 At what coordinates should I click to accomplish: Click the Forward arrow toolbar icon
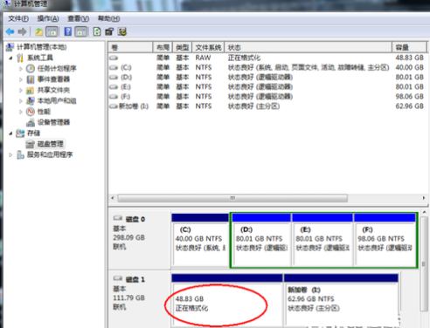tap(23, 31)
